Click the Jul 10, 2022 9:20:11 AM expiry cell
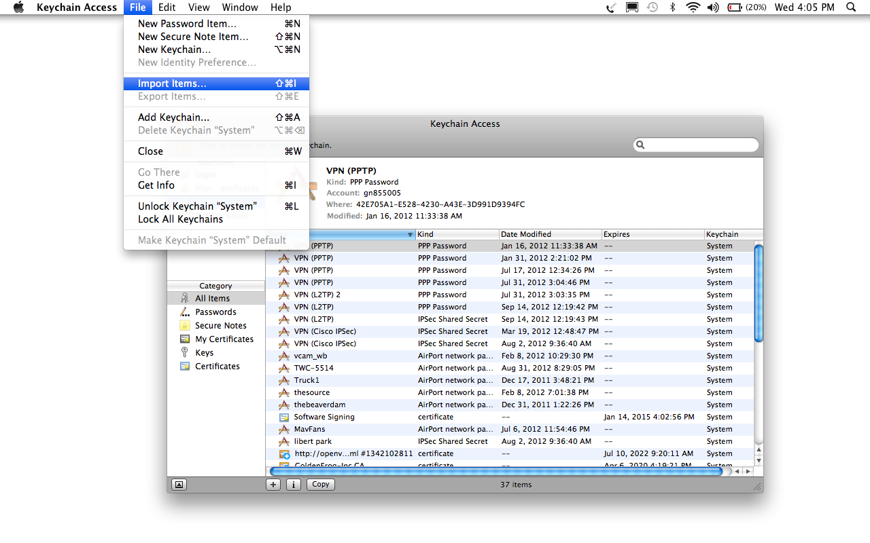 tap(648, 453)
